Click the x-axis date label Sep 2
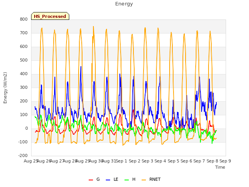249x187 pixels. click(135, 161)
